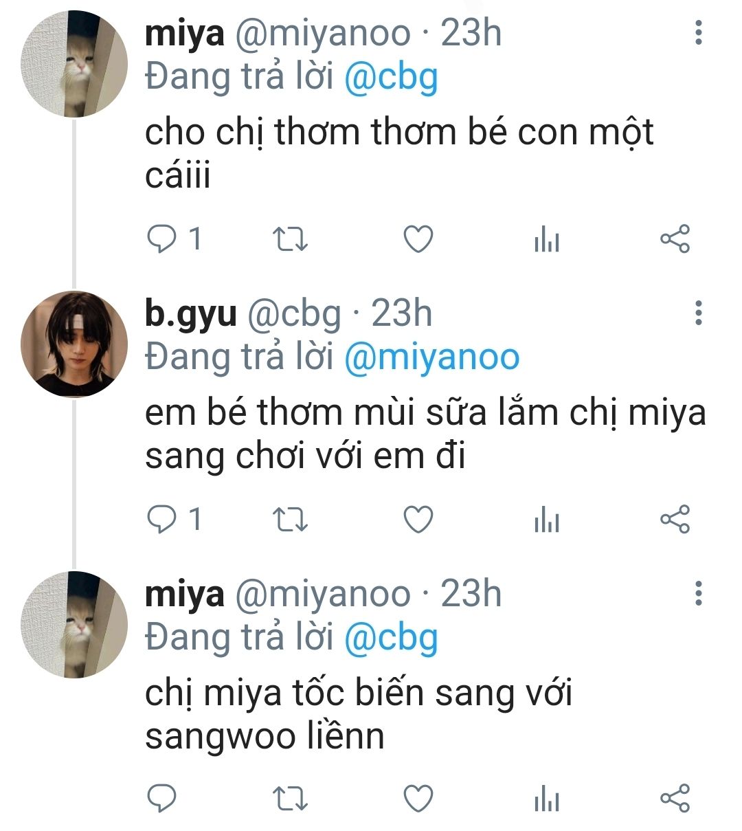Open miya's cat avatar on first tweet
Image resolution: width=742 pixels, height=831 pixels.
tap(74, 63)
